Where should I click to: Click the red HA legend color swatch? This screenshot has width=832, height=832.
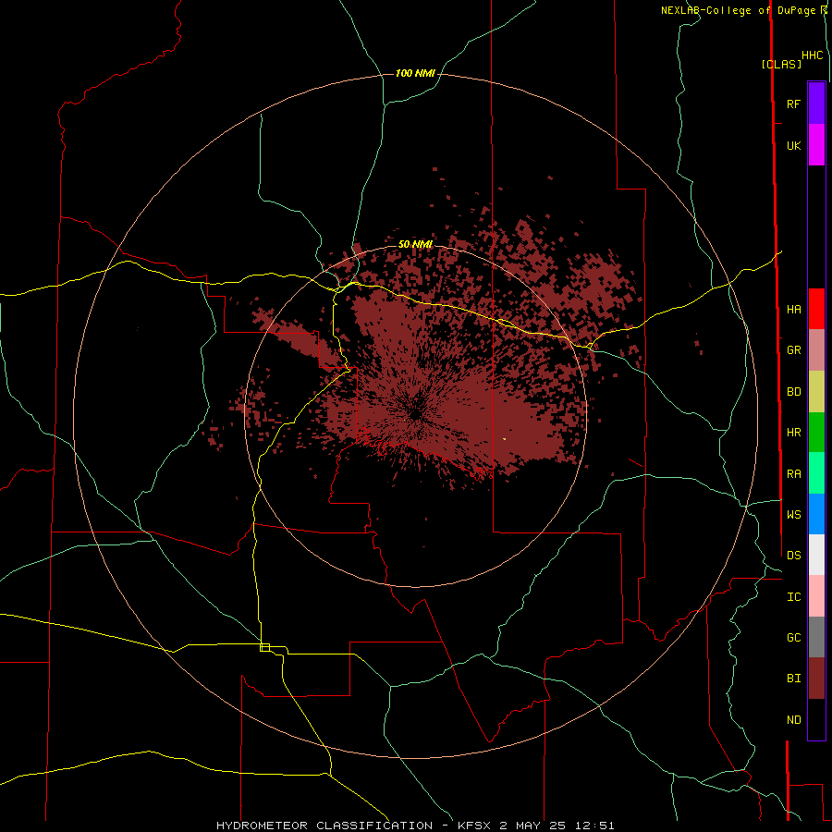point(816,309)
